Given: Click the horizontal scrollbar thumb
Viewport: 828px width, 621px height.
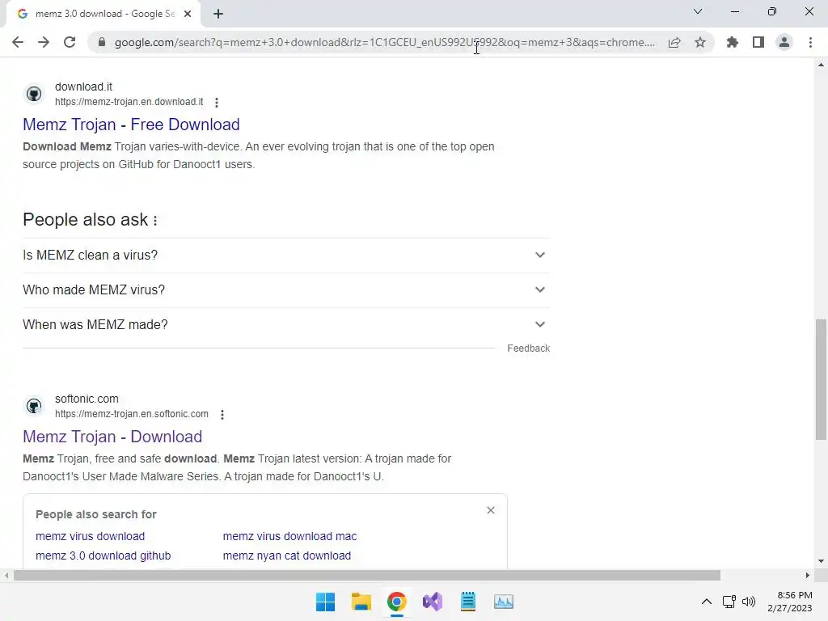Looking at the screenshot, I should [x=367, y=575].
